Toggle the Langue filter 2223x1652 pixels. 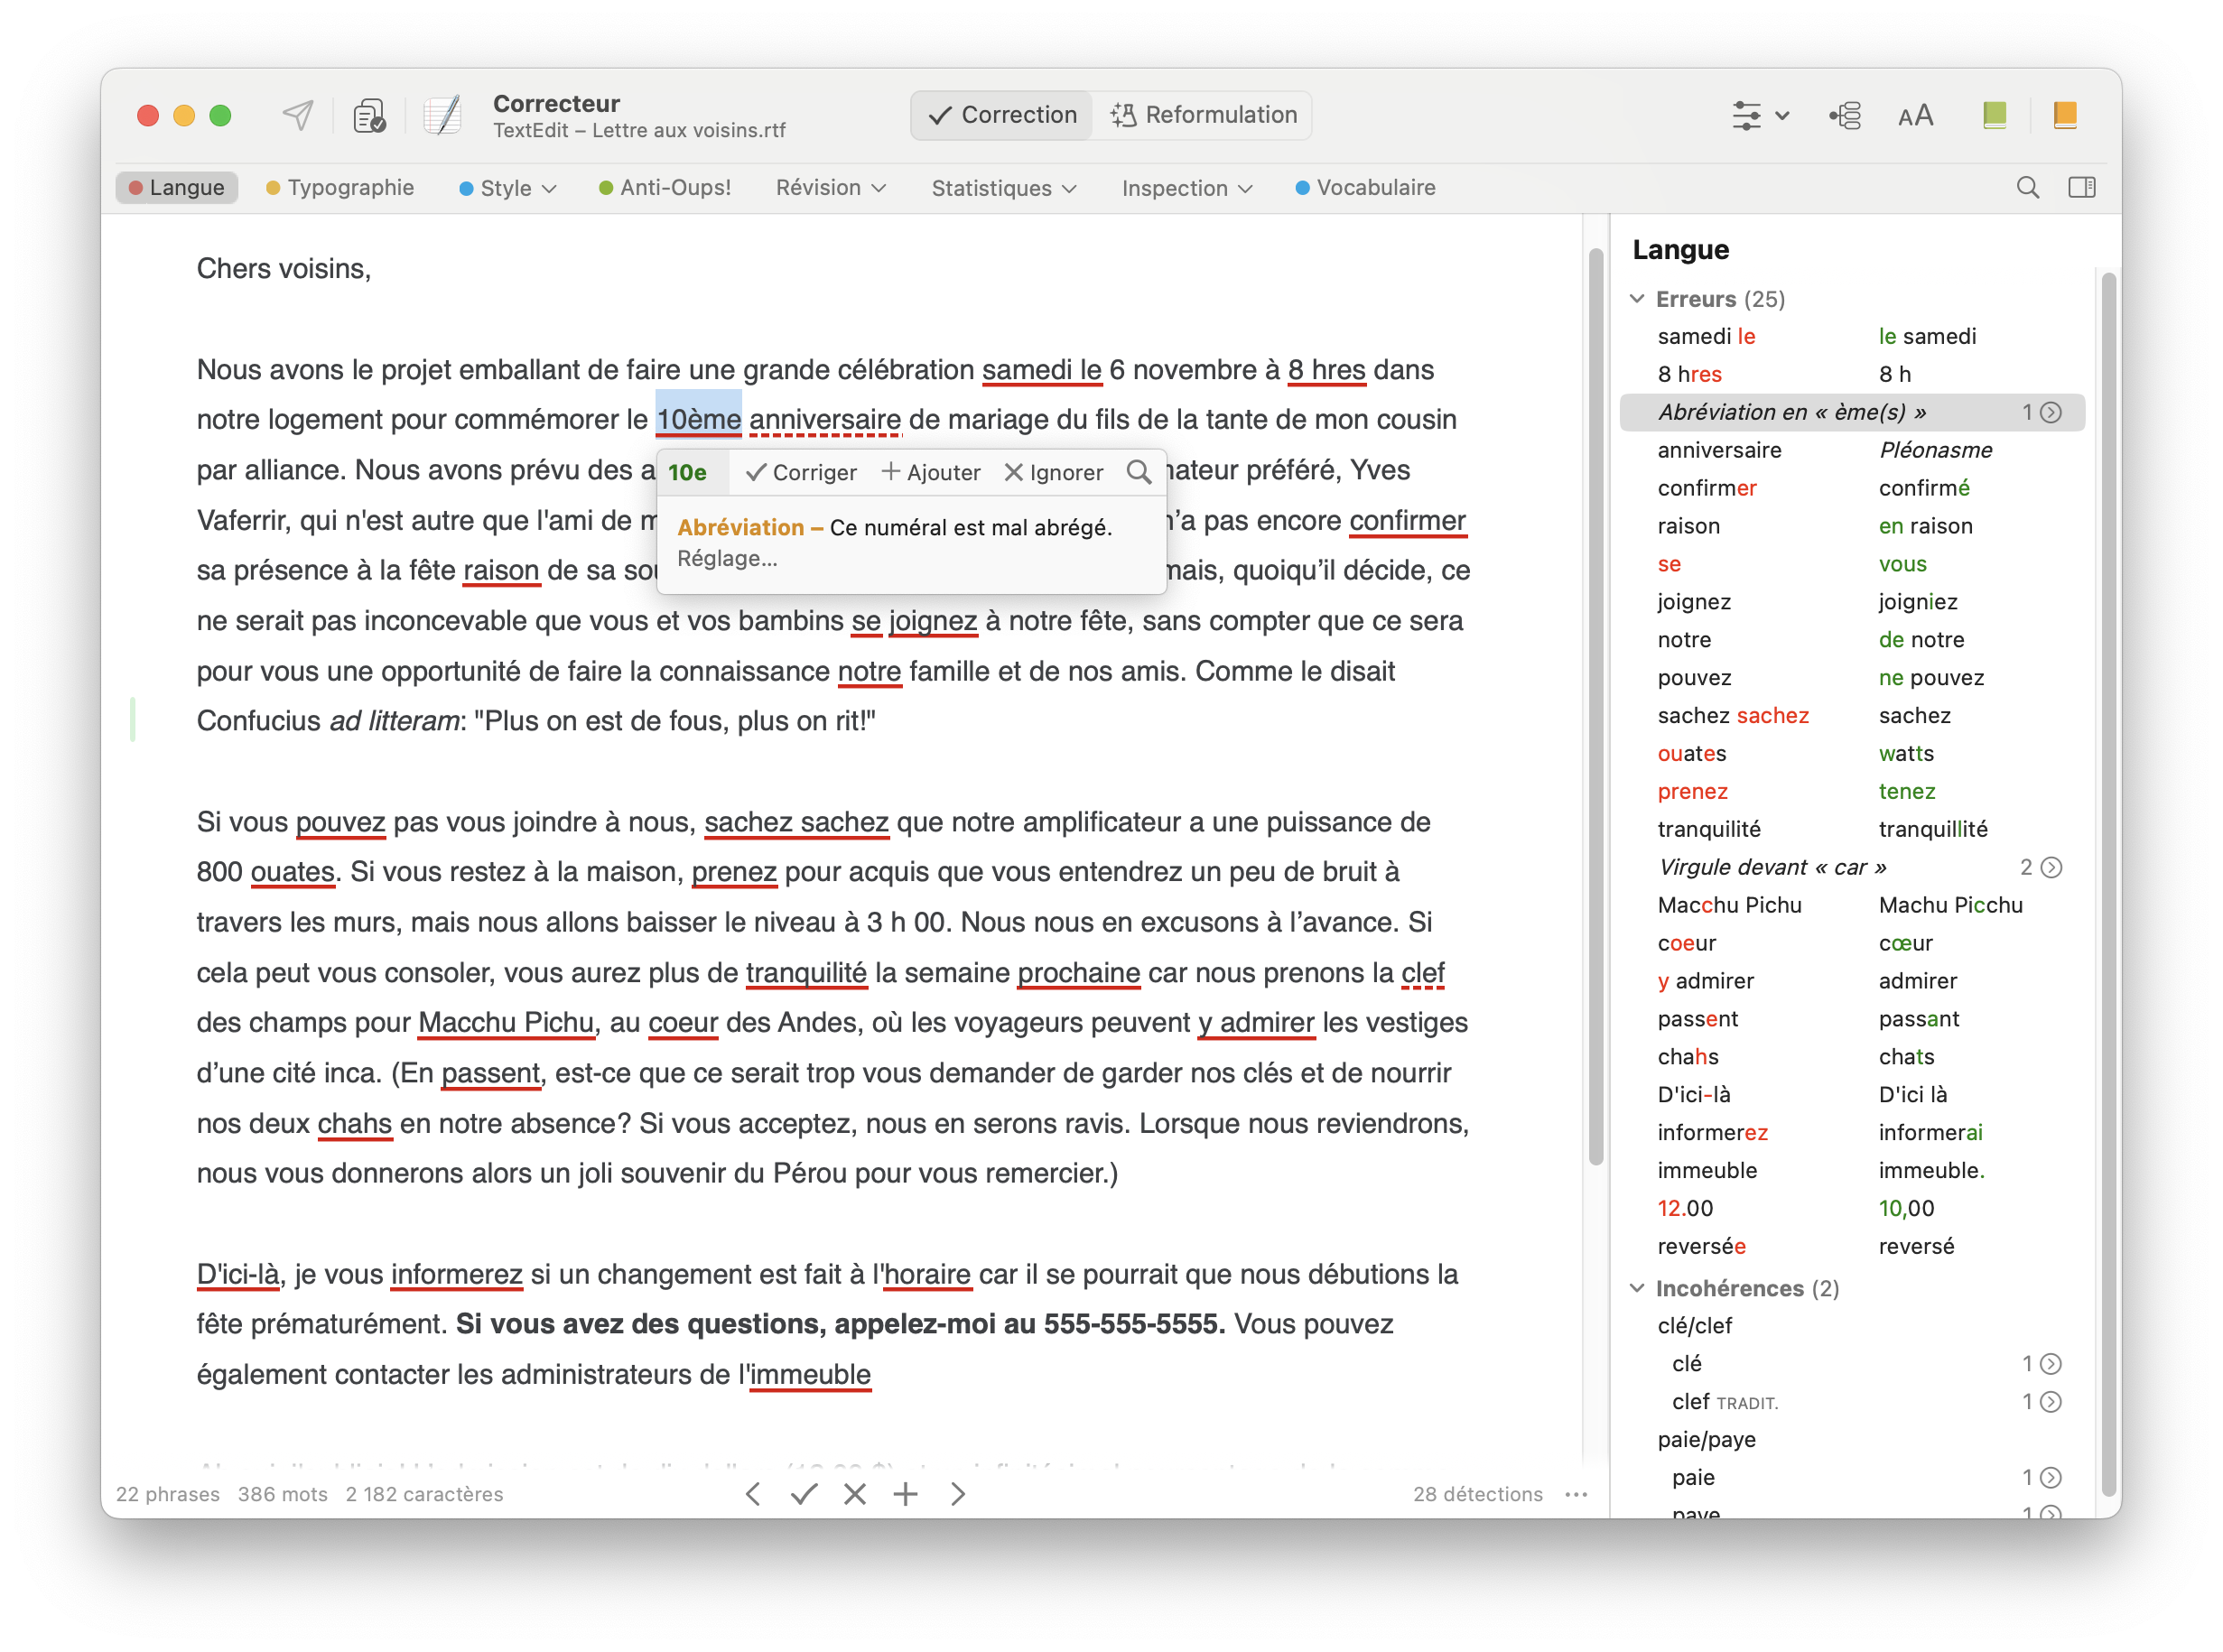pos(177,188)
